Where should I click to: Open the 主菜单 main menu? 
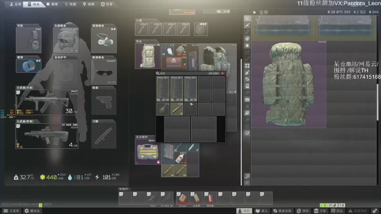point(11,211)
